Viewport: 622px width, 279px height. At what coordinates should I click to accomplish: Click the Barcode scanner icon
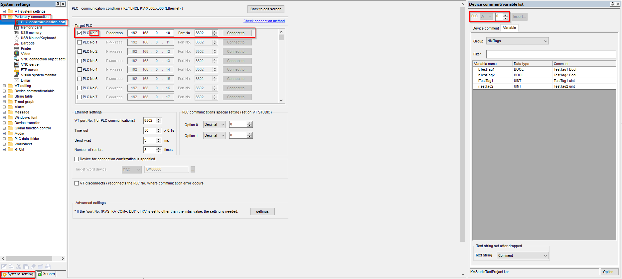point(16,43)
